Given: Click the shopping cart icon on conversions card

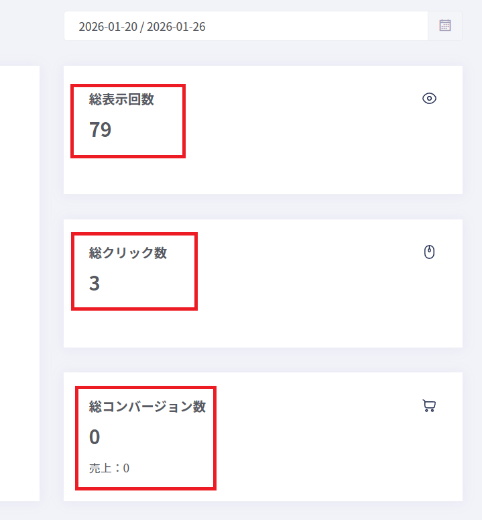Looking at the screenshot, I should pyautogui.click(x=429, y=405).
